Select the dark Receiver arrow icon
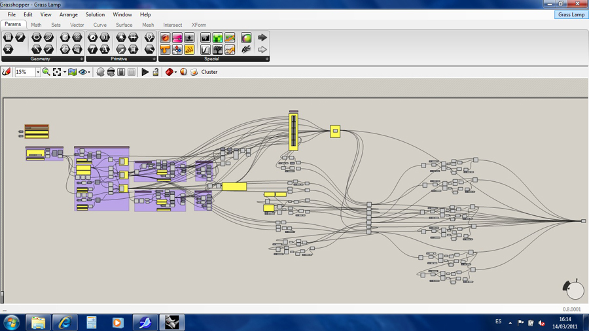 pyautogui.click(x=262, y=37)
